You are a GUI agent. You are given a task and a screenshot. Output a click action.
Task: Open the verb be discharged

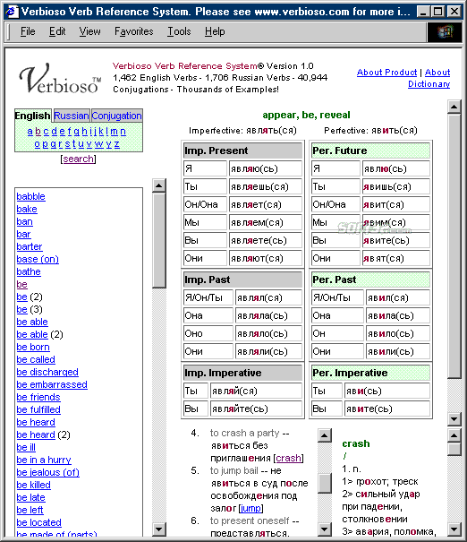tap(47, 372)
